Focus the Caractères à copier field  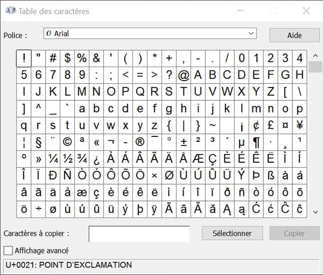(139, 234)
